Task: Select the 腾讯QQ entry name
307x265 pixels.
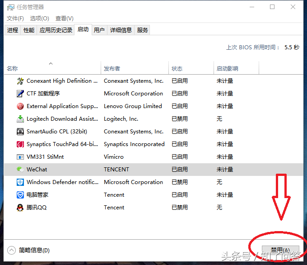Action: (x=37, y=207)
